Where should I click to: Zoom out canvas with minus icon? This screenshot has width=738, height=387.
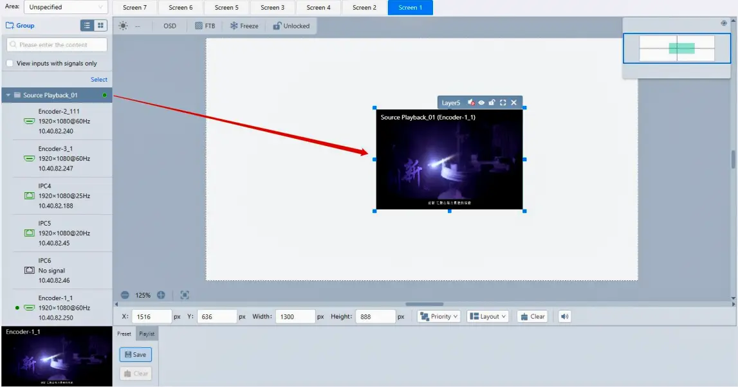pyautogui.click(x=125, y=295)
